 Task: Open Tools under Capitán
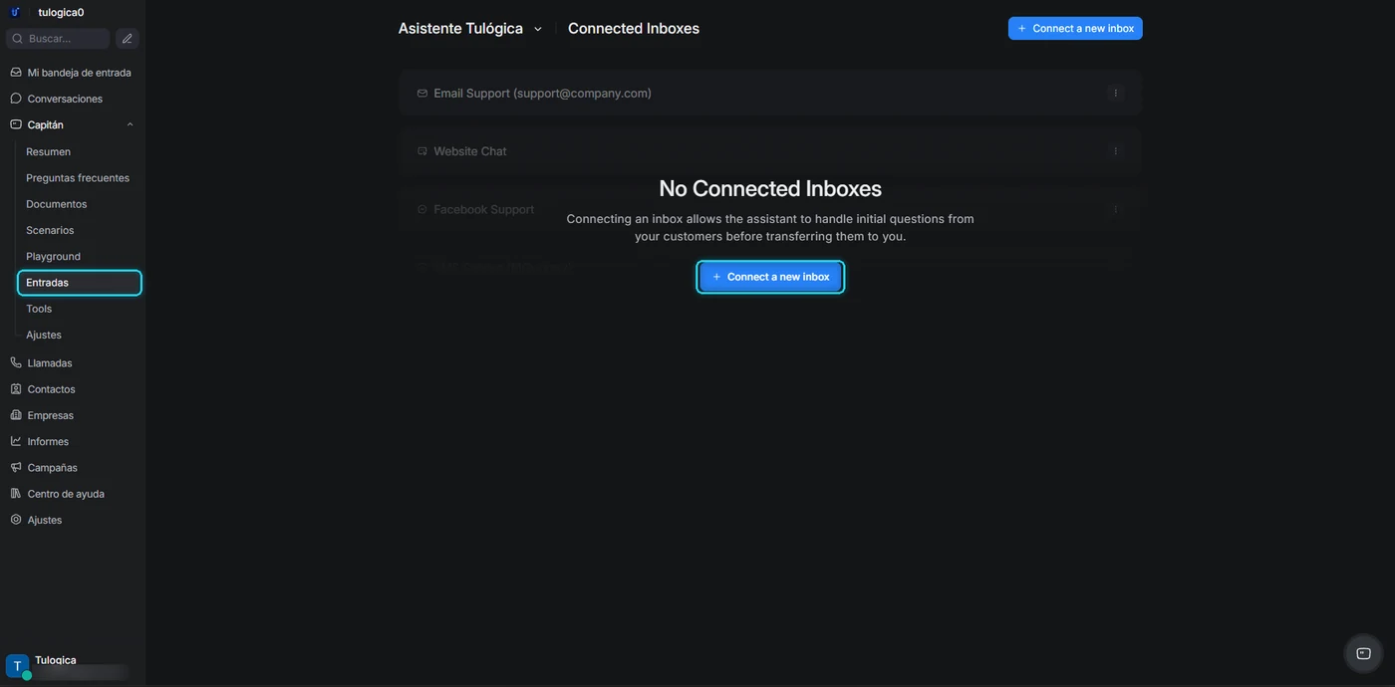[x=39, y=309]
